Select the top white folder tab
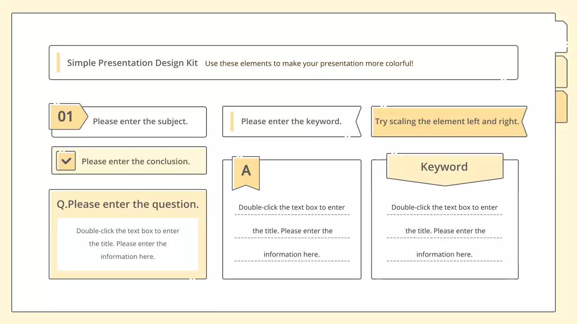Viewport: 577px width, 324px height. coord(561,36)
